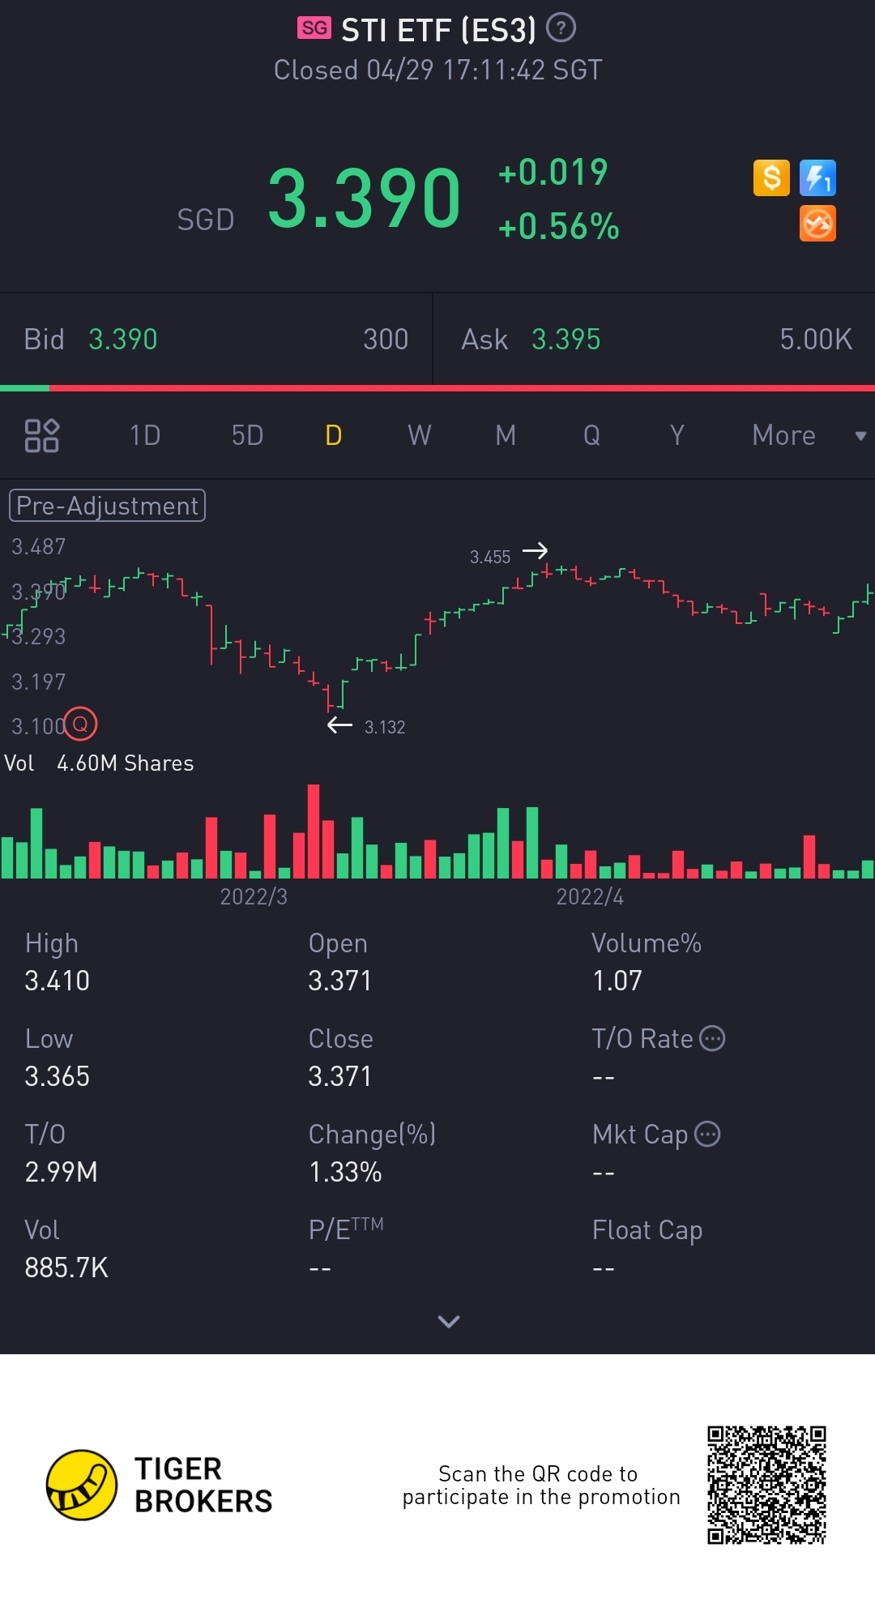Viewport: 875px width, 1616px height.
Task: Tap the Ask price 3.395
Action: pyautogui.click(x=566, y=339)
